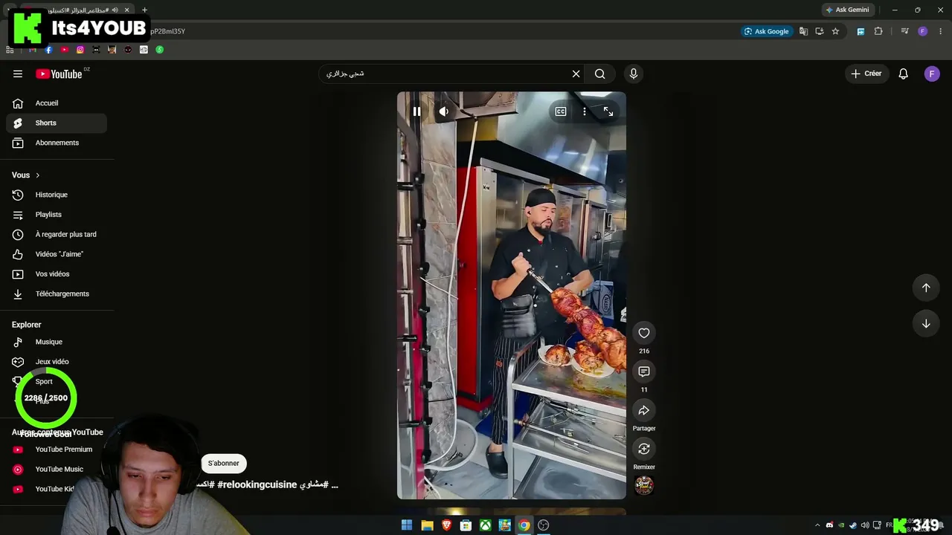This screenshot has width=952, height=535.
Task: Open the #relookingcuisine hashtag
Action: (257, 484)
